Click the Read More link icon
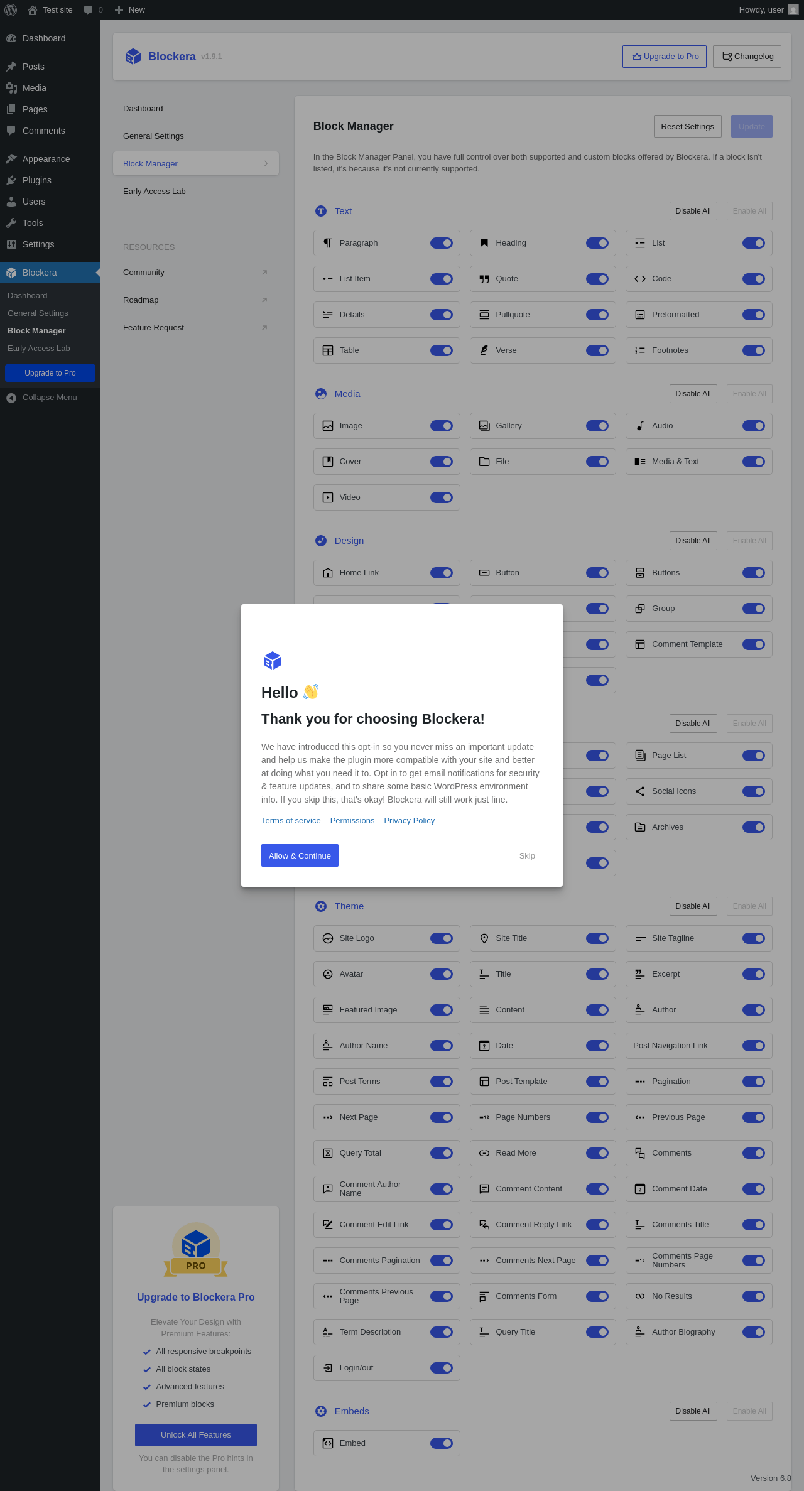The height and width of the screenshot is (1491, 804). [x=484, y=1153]
